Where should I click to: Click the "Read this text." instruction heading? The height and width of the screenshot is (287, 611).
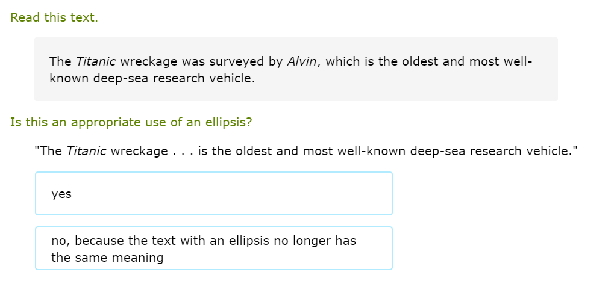(x=54, y=17)
